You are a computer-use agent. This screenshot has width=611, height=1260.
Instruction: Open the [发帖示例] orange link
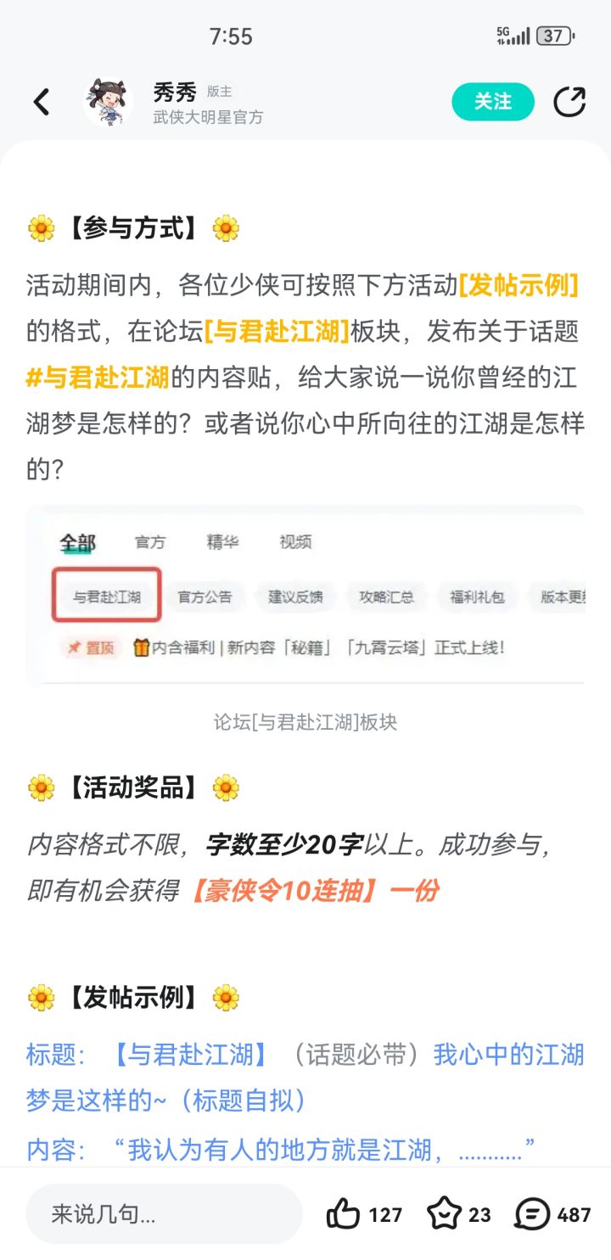tap(519, 286)
